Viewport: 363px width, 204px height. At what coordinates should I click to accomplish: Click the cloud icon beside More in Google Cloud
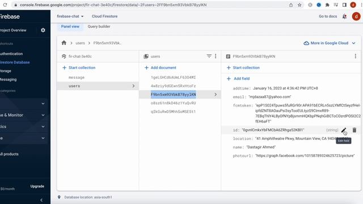click(306, 43)
